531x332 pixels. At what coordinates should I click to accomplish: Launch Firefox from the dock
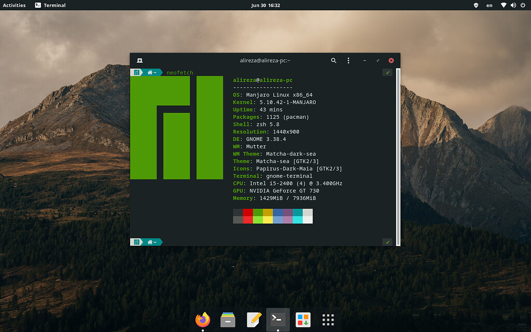tap(202, 320)
